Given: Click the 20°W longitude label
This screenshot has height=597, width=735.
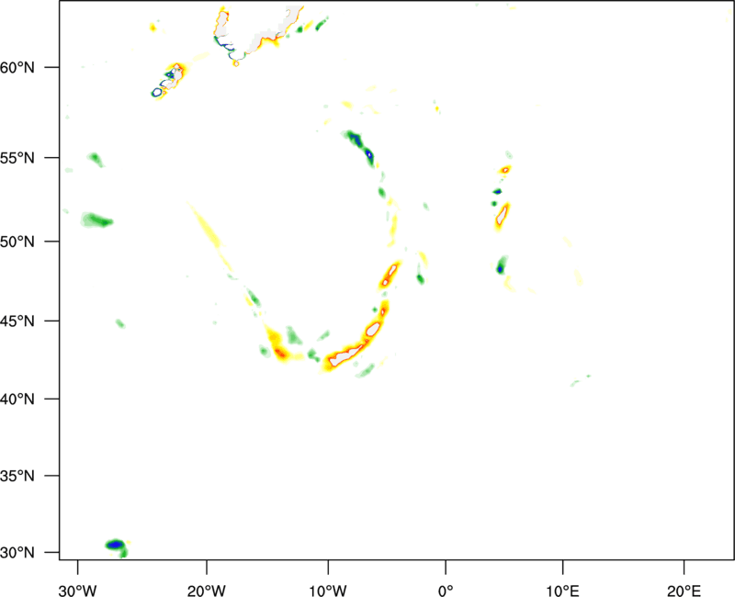Looking at the screenshot, I should click(207, 591).
